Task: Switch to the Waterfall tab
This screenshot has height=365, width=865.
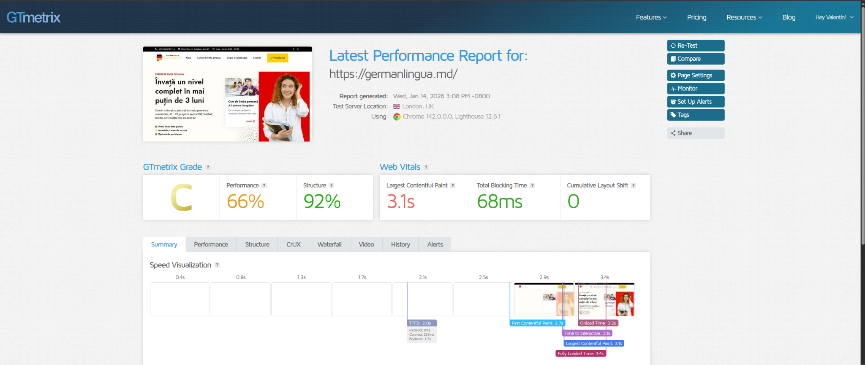Action: 329,244
